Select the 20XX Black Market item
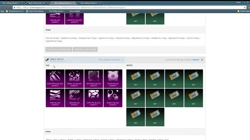Screen dimensions: 250x140 (x=74, y=98)
